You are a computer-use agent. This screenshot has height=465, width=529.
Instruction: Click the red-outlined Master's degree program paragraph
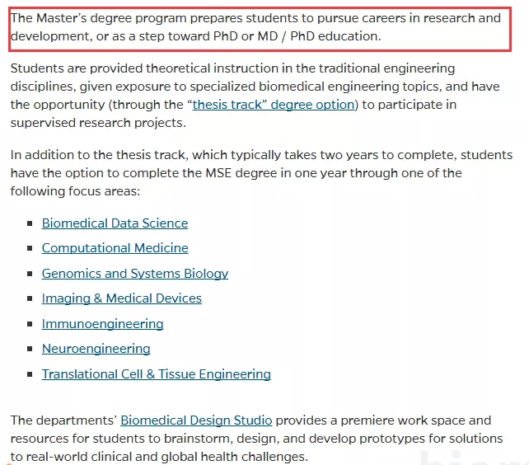tap(260, 29)
